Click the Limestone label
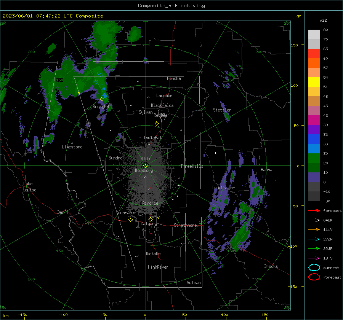This screenshot has width=343, height=320. 72,147
